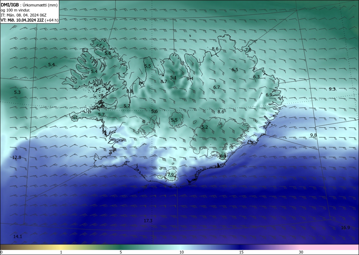This screenshot has height=255, width=359.
Task: Click the 16.9 value label
Action: (x=345, y=228)
